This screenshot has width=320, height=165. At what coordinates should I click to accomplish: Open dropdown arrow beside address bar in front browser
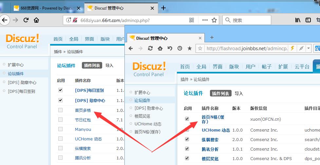click(x=308, y=49)
